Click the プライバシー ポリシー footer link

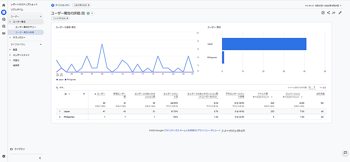[208, 130]
